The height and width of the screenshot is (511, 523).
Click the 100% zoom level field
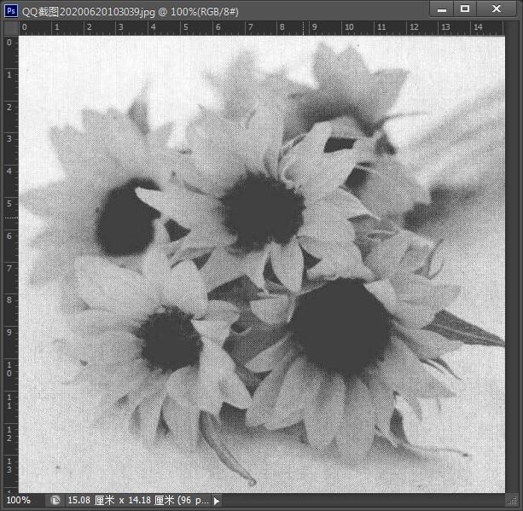click(19, 501)
